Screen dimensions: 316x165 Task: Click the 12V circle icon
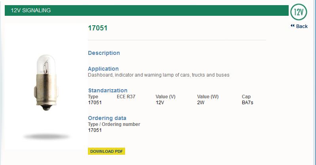tap(299, 12)
